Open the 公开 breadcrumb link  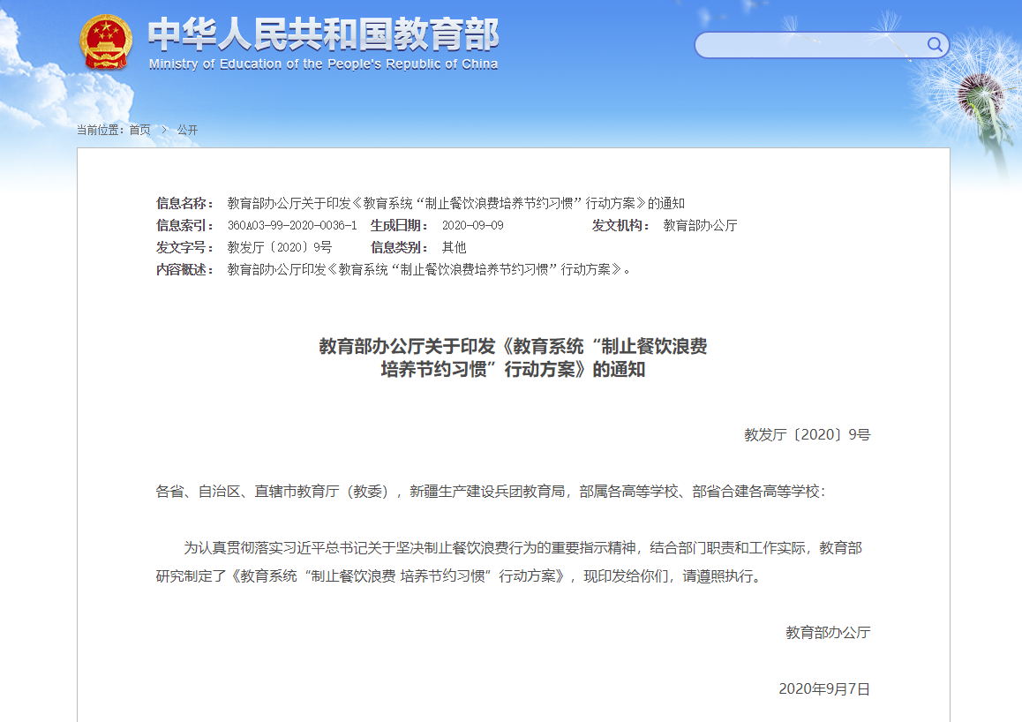coord(187,130)
